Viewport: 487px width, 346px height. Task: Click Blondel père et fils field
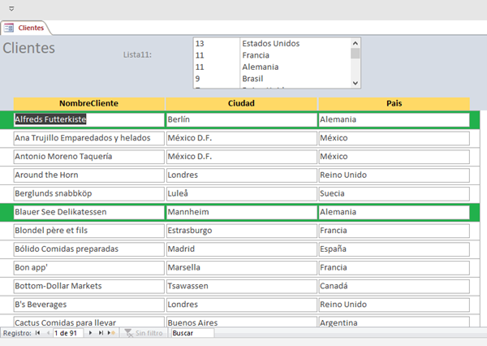click(x=88, y=231)
